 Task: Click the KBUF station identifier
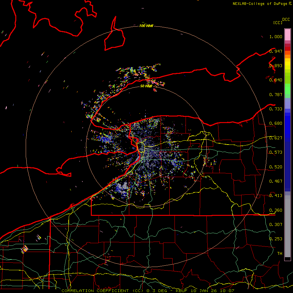181,291
